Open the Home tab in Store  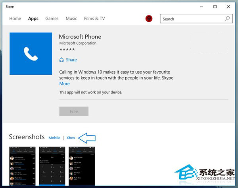[x=15, y=19]
